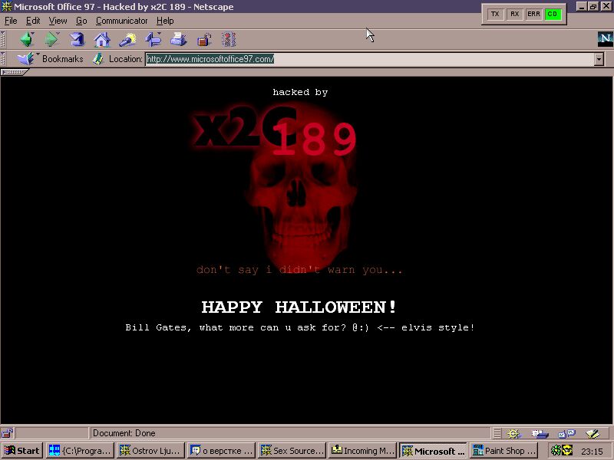
Task: Reload the current page
Action: point(77,40)
